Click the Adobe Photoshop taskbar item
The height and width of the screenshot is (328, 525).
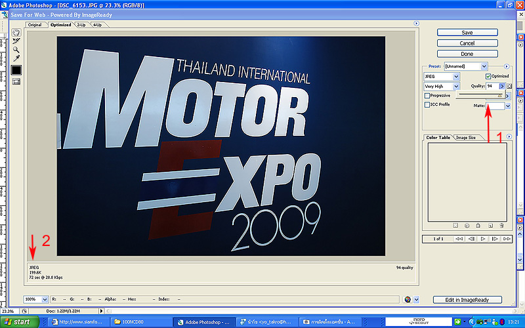[x=203, y=322]
